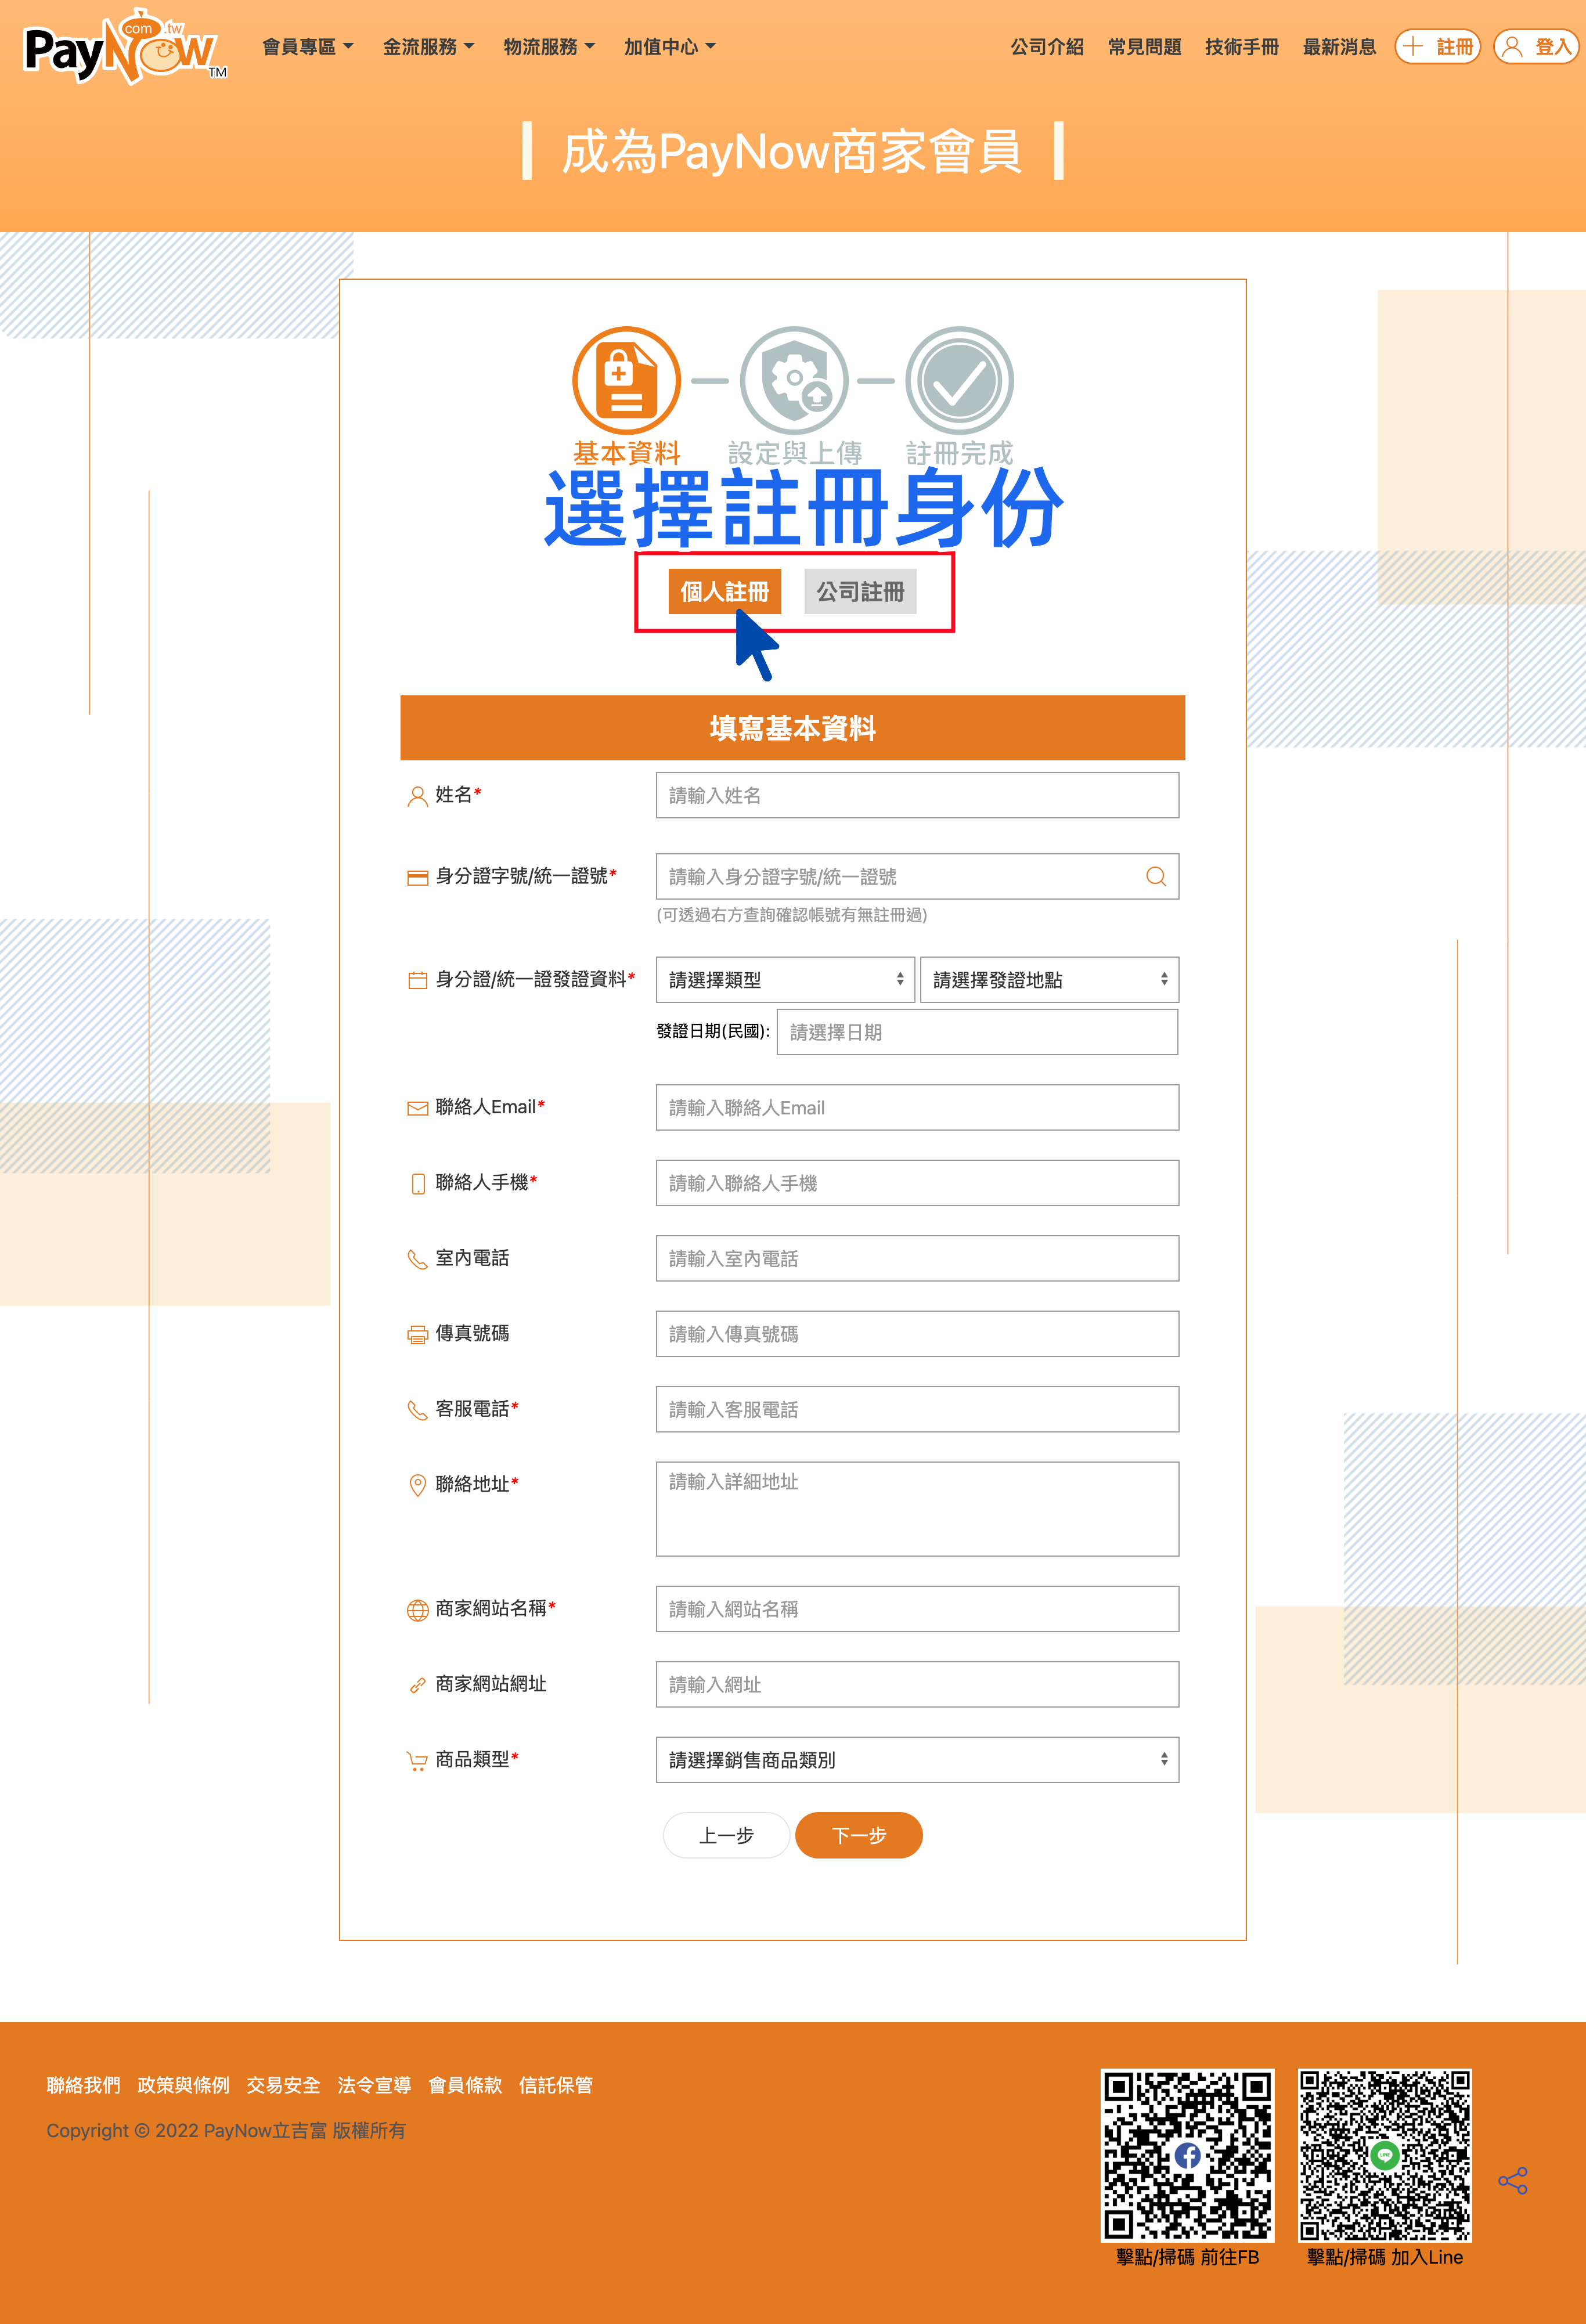Click the 註冊完成 checkmark step icon
Viewport: 1586px width, 2324px height.
[959, 380]
